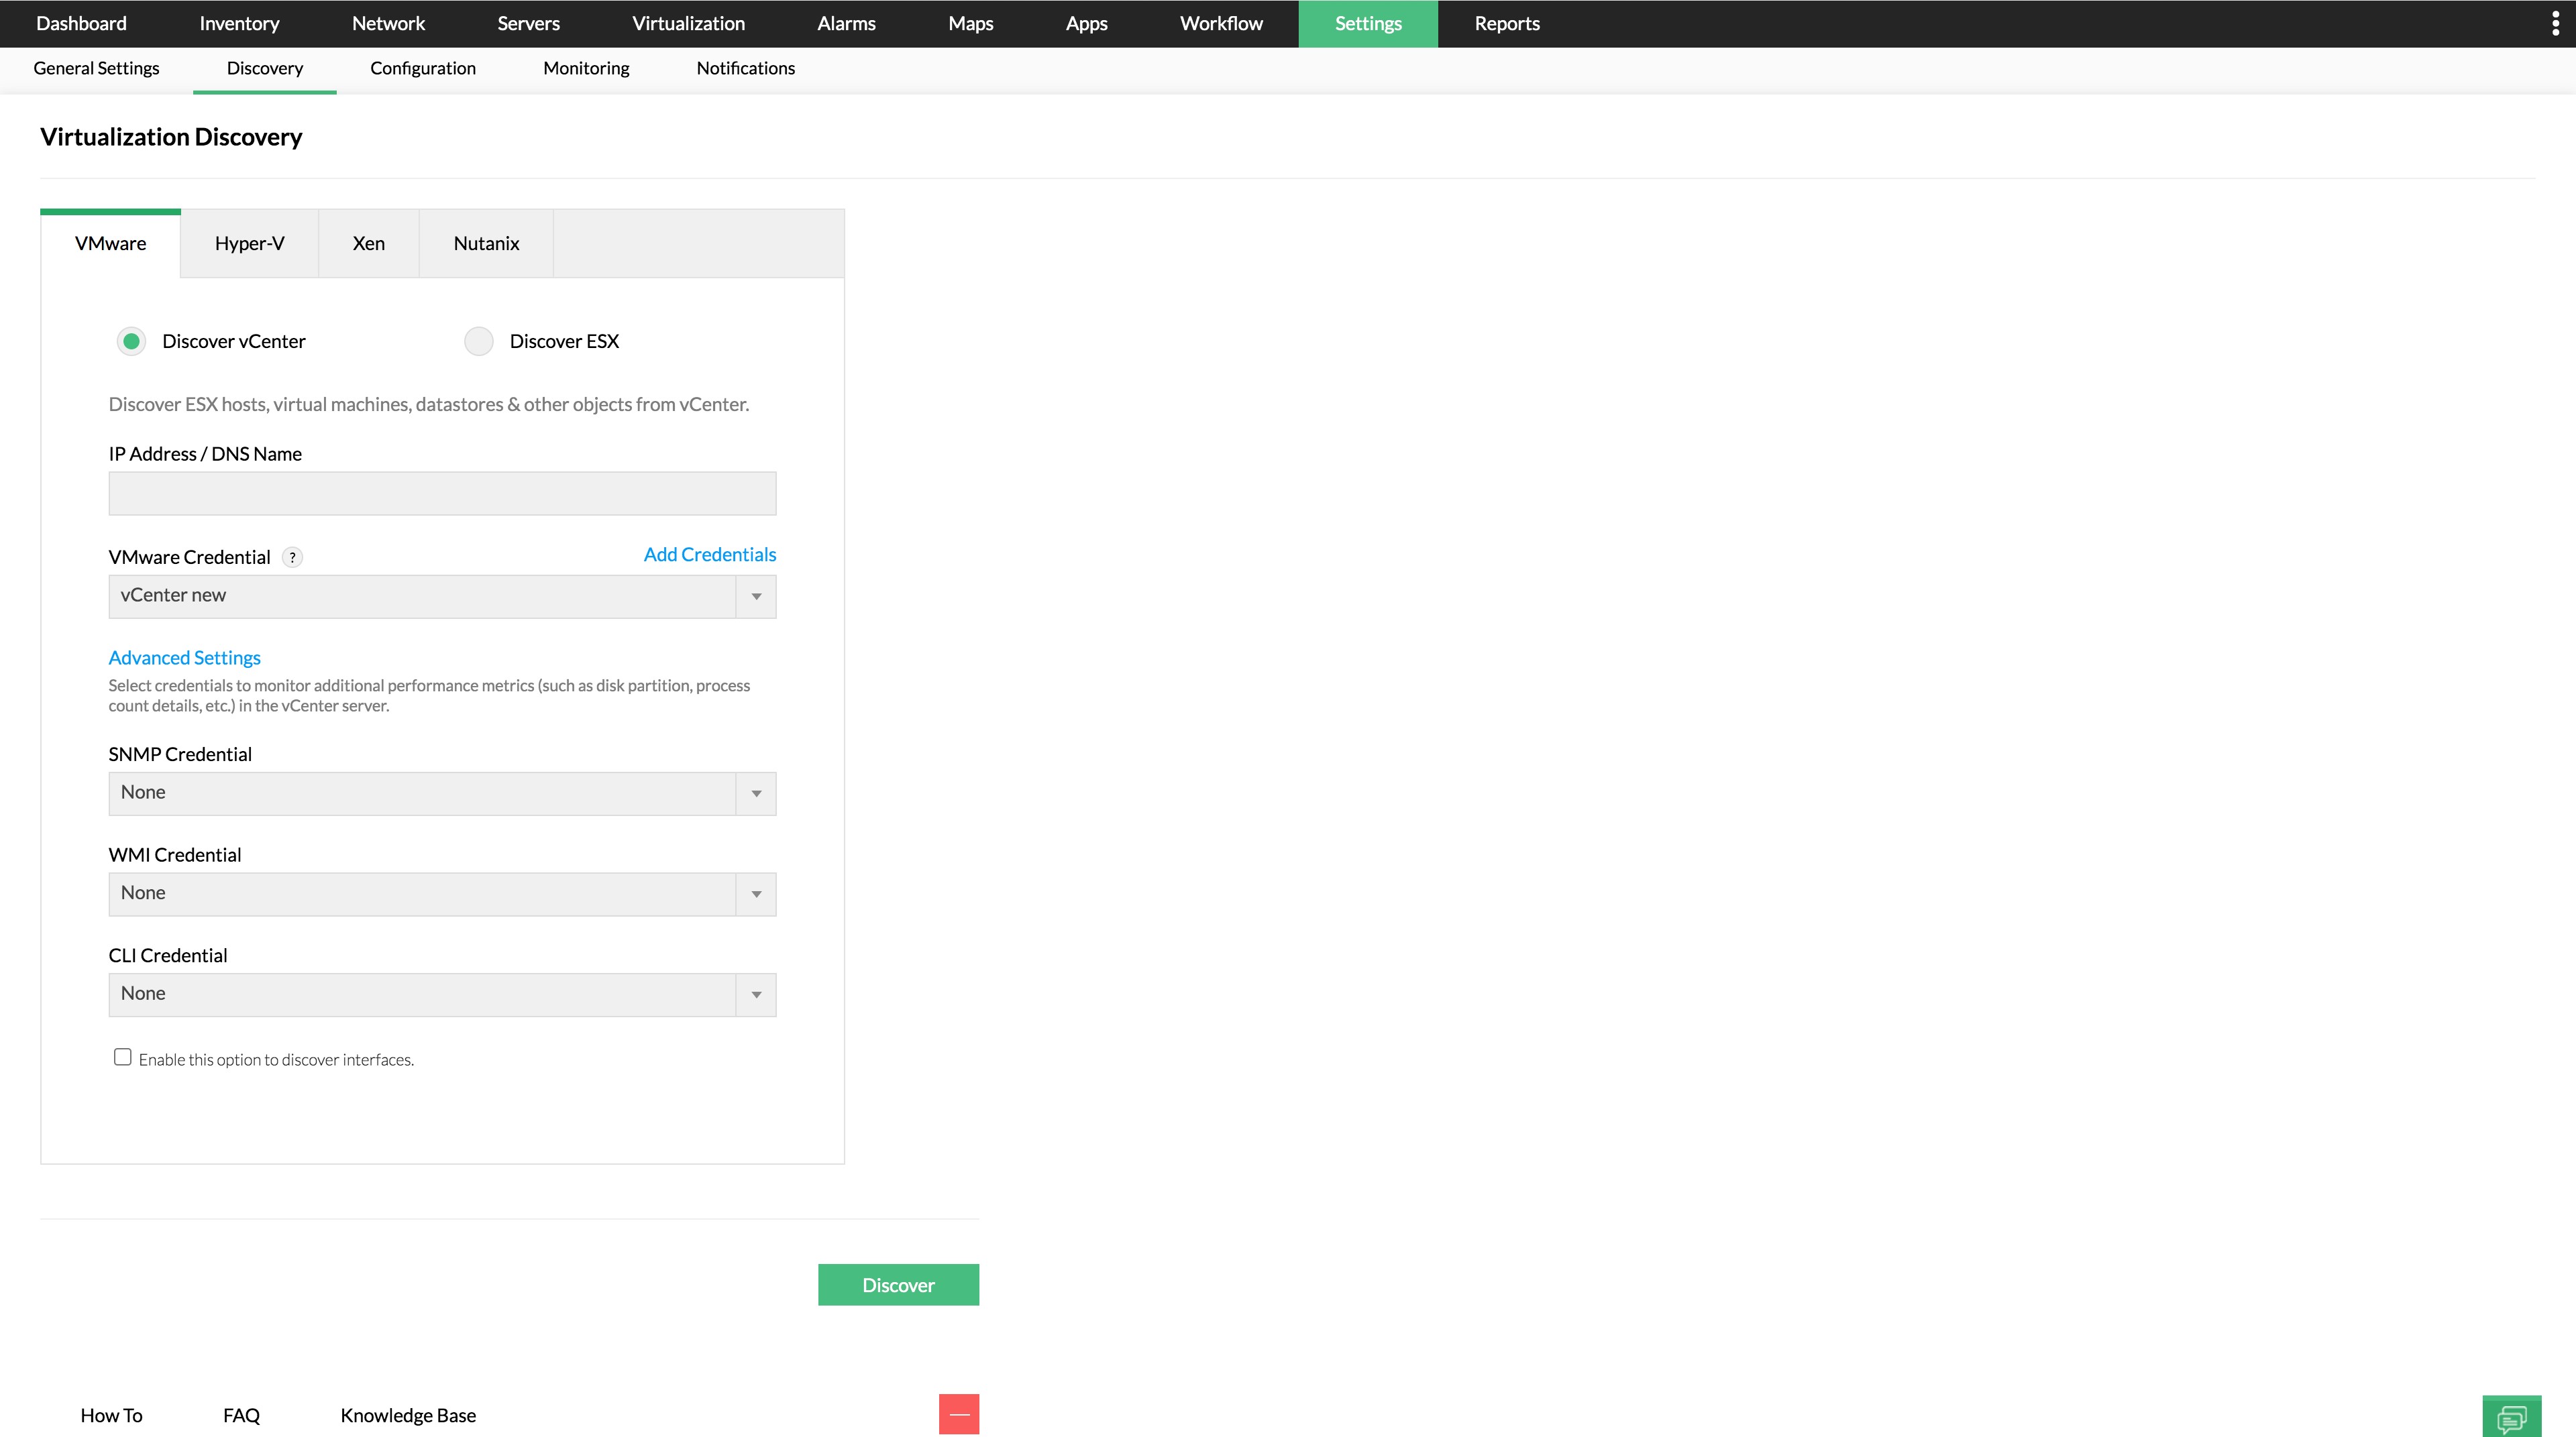The height and width of the screenshot is (1437, 2576).
Task: Click the red minimize help bar icon
Action: click(x=958, y=1414)
